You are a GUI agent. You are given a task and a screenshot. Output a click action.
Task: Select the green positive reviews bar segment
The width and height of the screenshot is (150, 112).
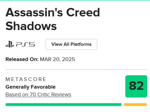pos(63,104)
